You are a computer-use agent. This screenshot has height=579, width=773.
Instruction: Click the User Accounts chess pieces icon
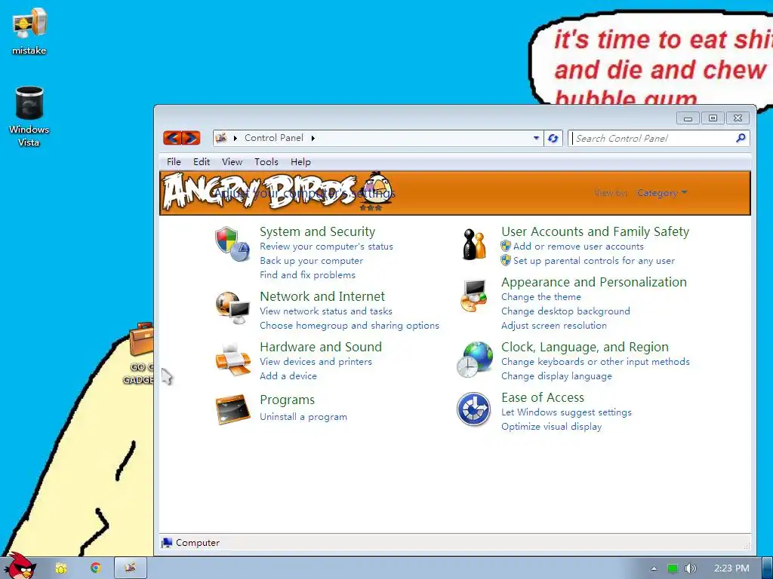[474, 244]
